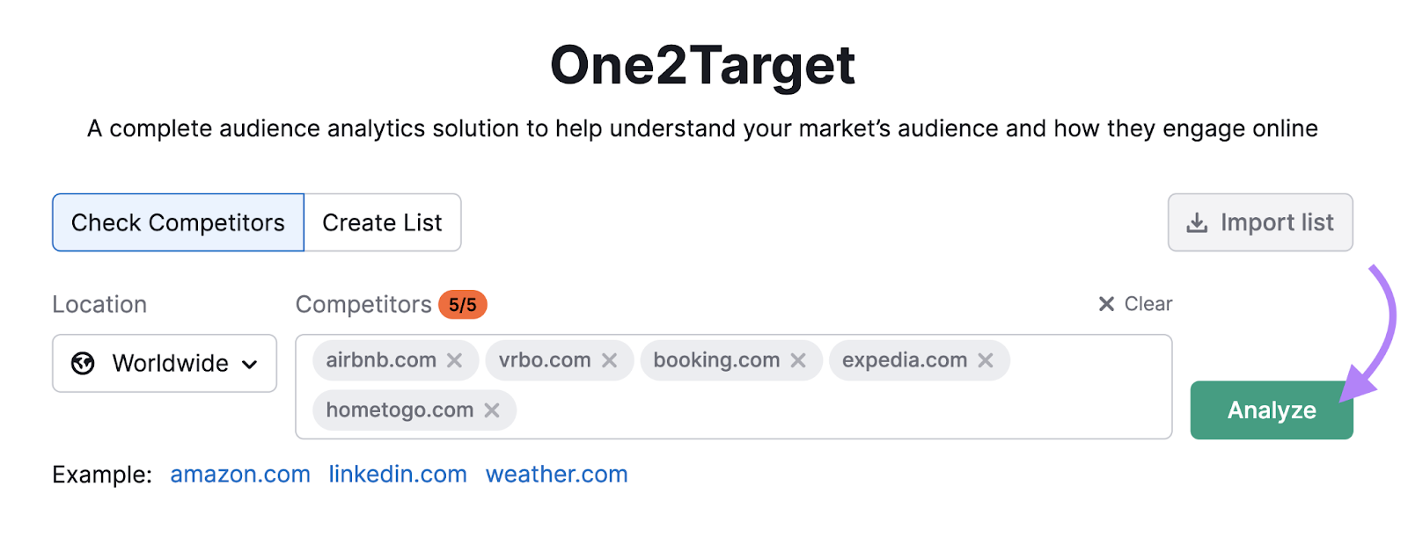Click the orange 5/5 competitors badge
This screenshot has height=544, width=1408.
click(x=463, y=305)
